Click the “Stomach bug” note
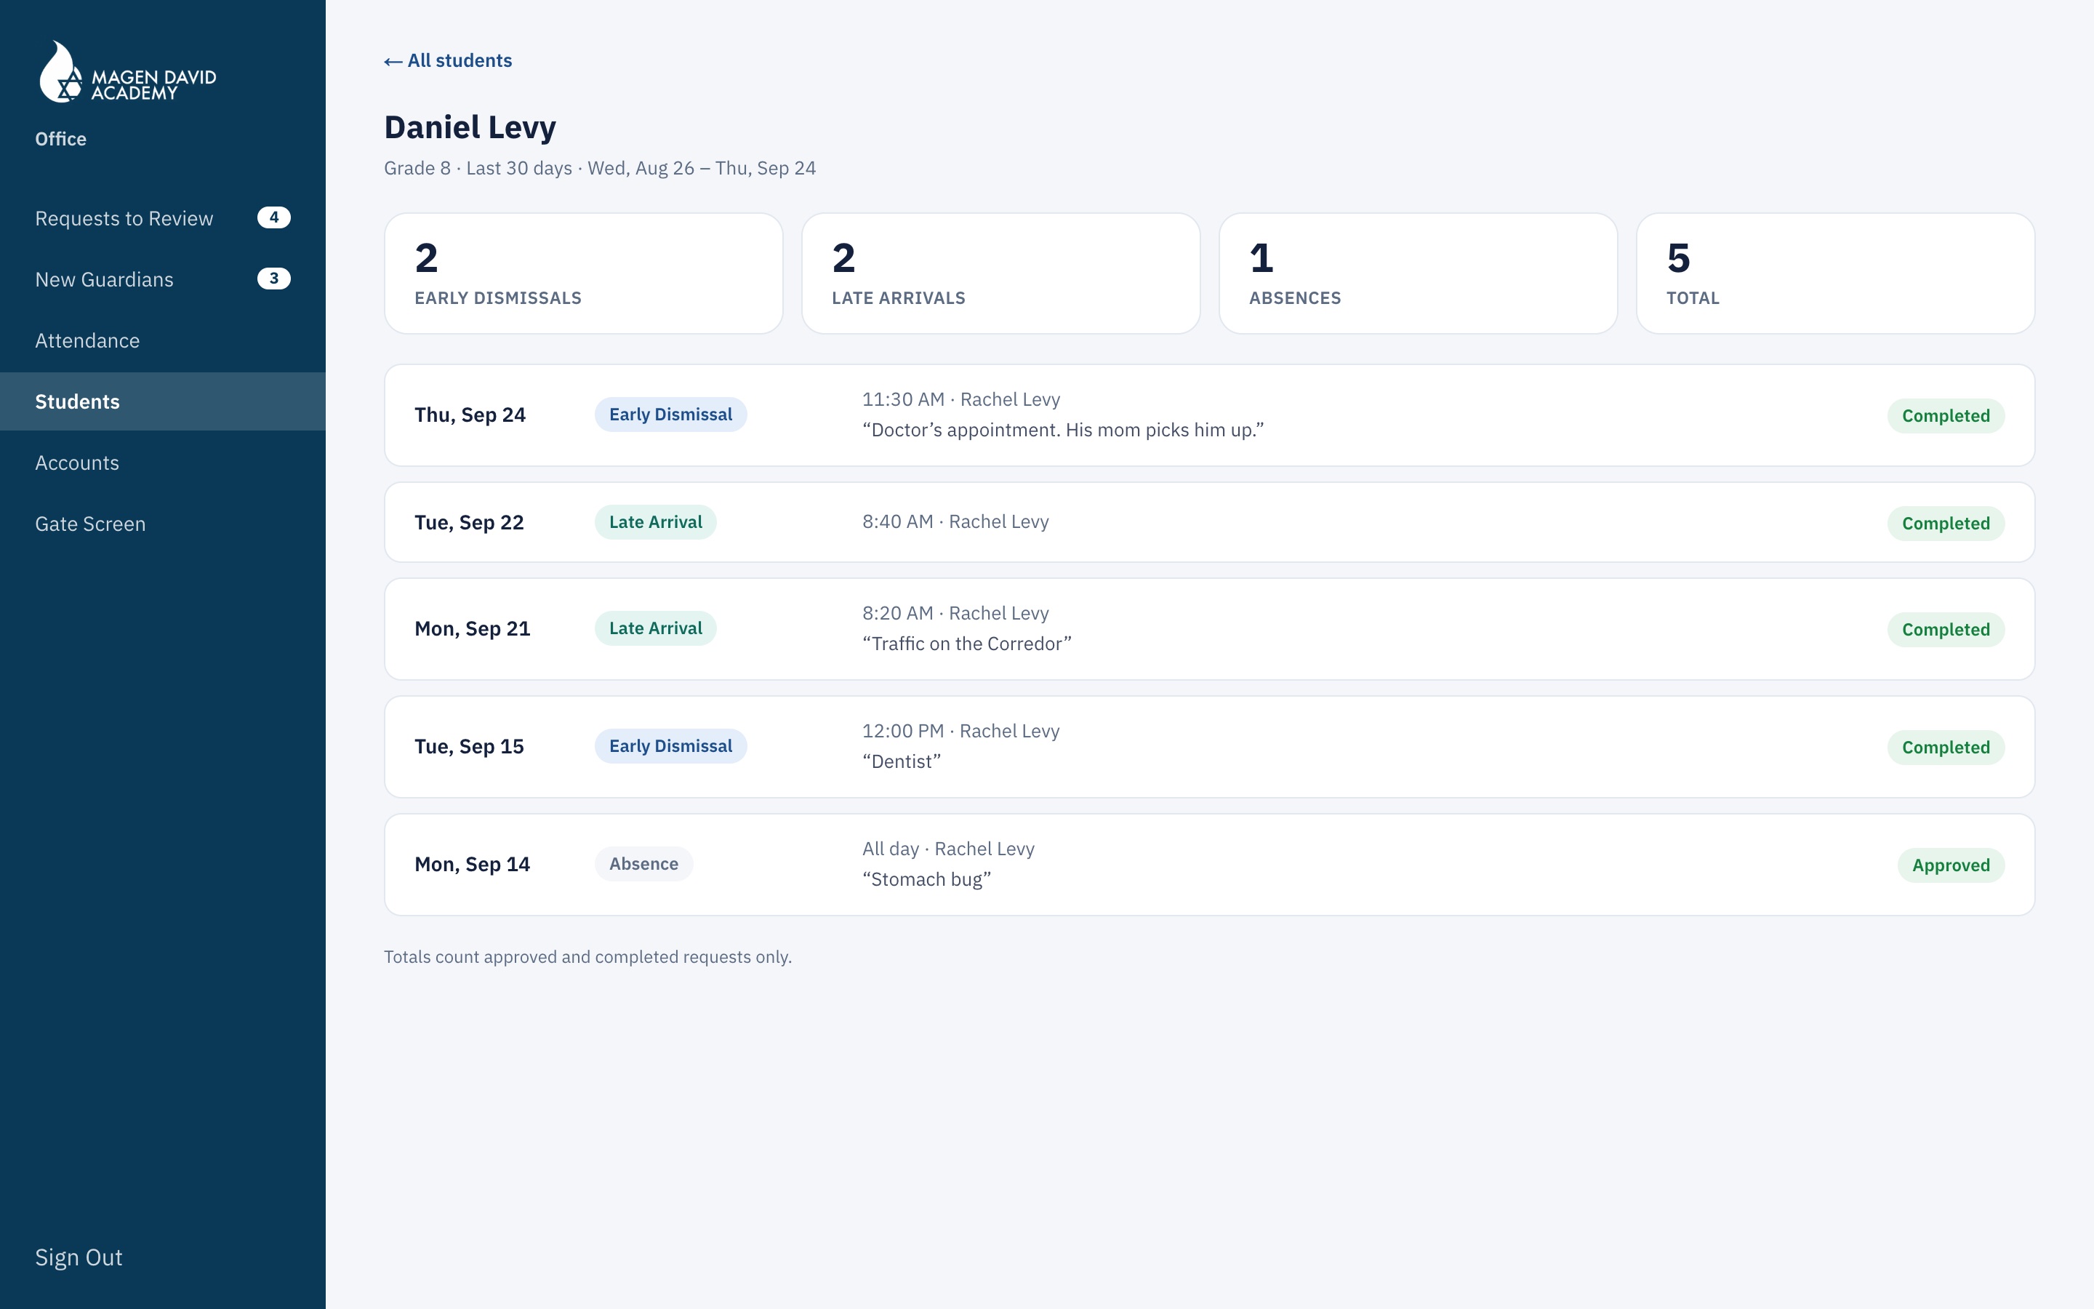2094x1309 pixels. tap(927, 878)
